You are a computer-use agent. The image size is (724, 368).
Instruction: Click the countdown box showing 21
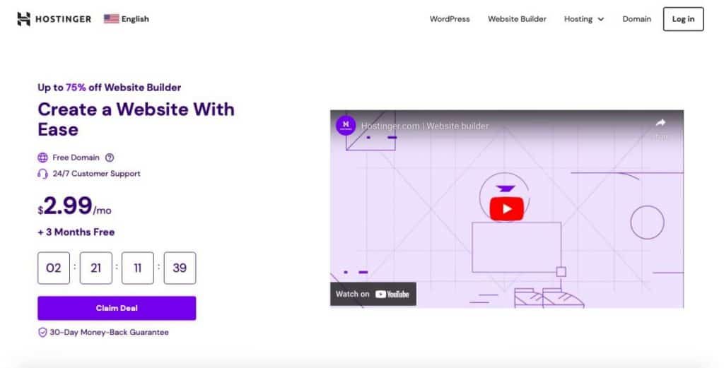96,268
